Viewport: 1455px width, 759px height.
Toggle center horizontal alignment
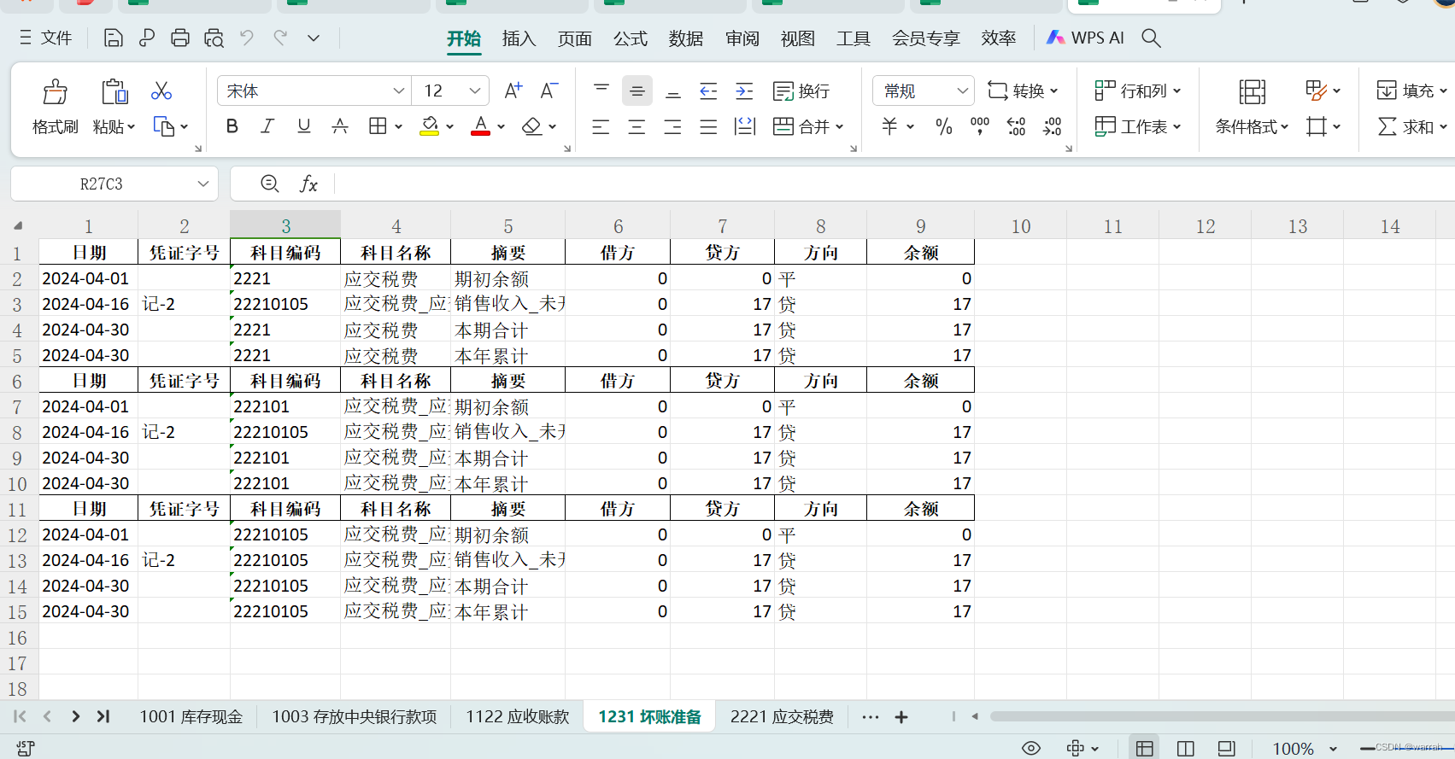pos(637,126)
